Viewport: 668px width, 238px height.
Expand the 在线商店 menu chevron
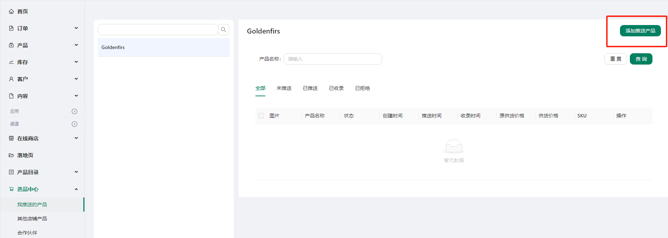coord(76,138)
